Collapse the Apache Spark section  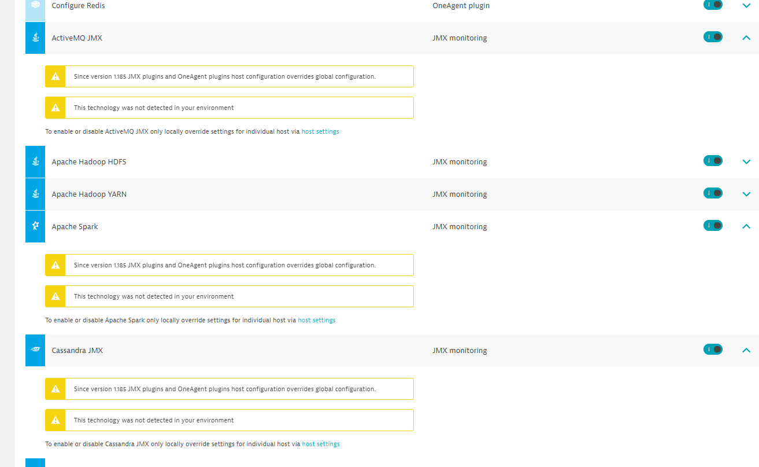(746, 227)
